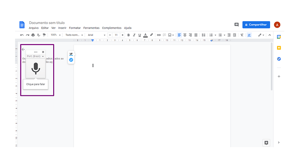Open the zoom 100% dropdown

click(55, 35)
